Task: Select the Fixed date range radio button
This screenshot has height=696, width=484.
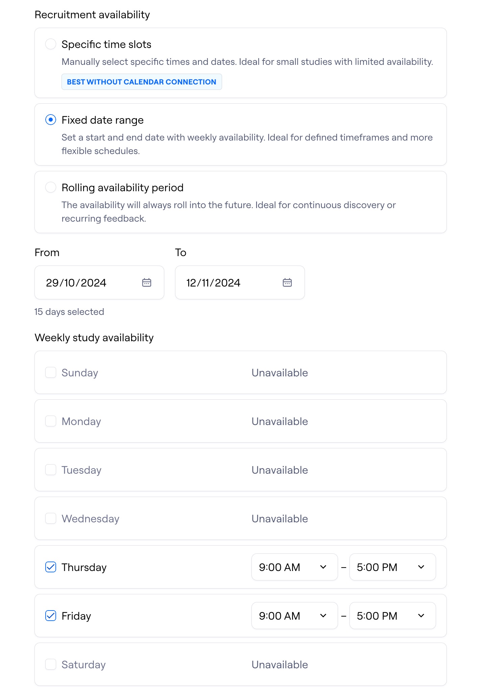Action: (51, 120)
